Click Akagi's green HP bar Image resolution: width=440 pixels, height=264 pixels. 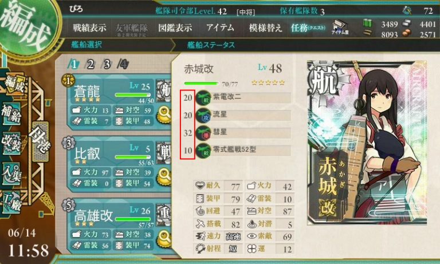click(x=201, y=84)
